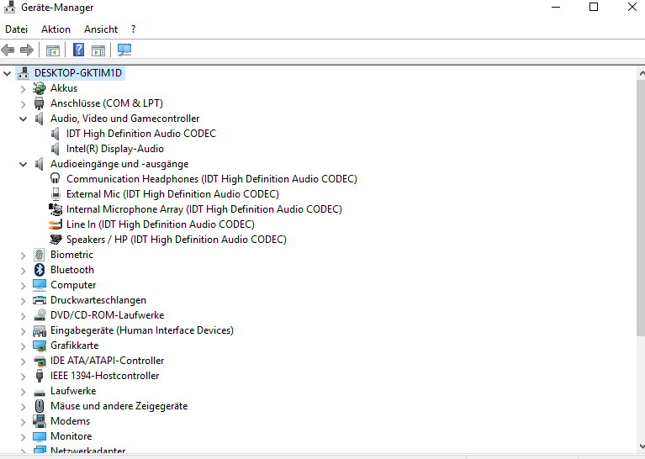This screenshot has width=645, height=459.
Task: Click the scrollbar down arrow
Action: 642,446
